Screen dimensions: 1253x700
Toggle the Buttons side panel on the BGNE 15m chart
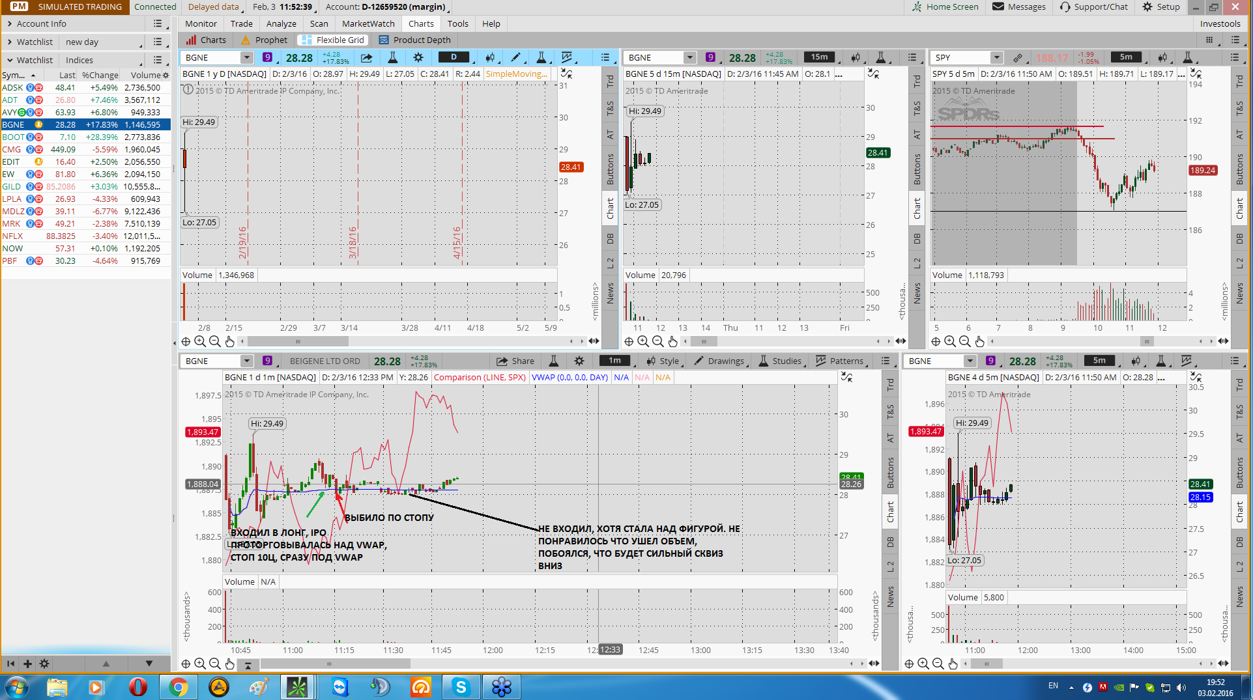click(x=917, y=169)
